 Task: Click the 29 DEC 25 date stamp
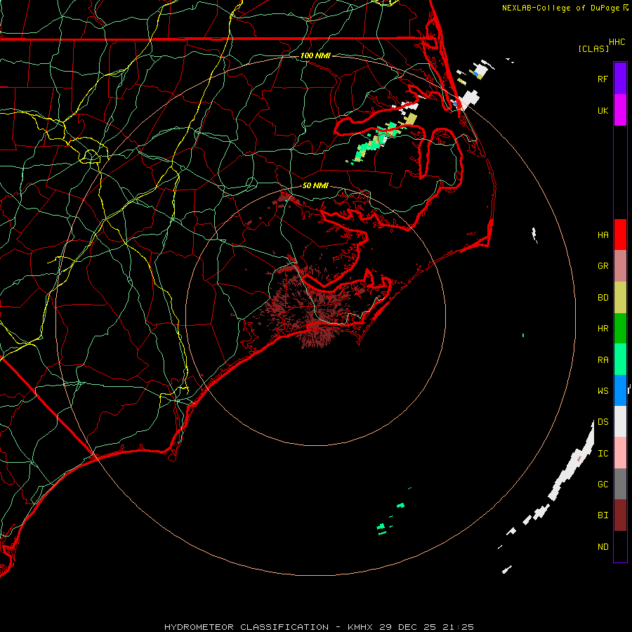[407, 627]
